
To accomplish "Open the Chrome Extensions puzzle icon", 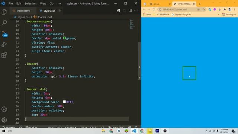I will pos(225,9).
